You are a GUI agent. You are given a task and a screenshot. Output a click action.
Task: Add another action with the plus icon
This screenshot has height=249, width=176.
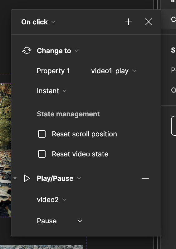click(129, 22)
